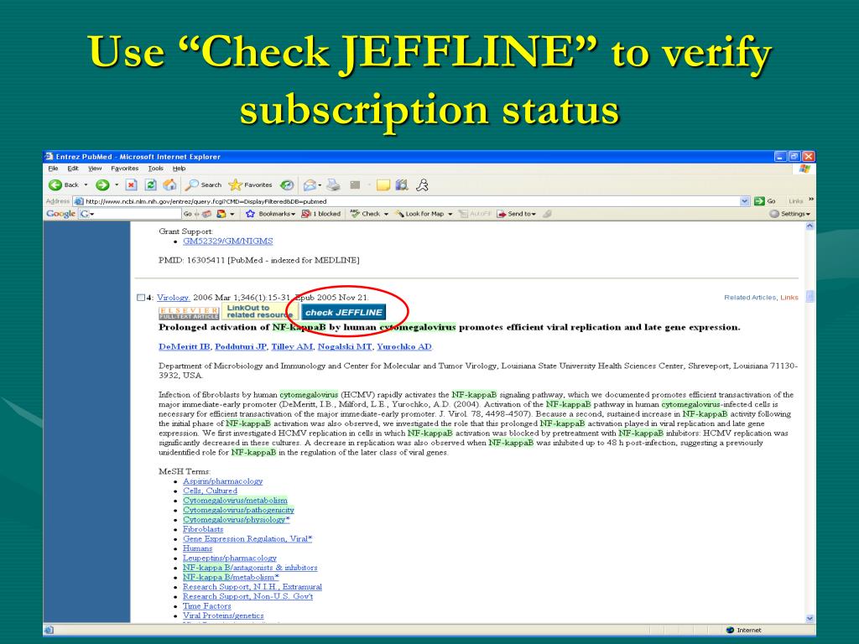859x644 pixels.
Task: Open address bar dropdown arrow
Action: click(745, 201)
